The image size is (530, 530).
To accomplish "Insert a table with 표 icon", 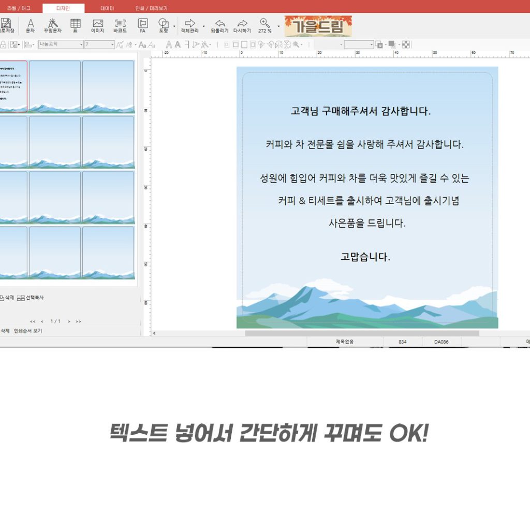I will point(76,25).
